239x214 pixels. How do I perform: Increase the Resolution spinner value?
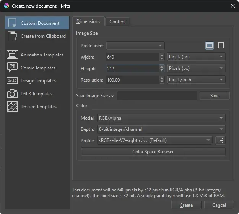pyautogui.click(x=162, y=78)
